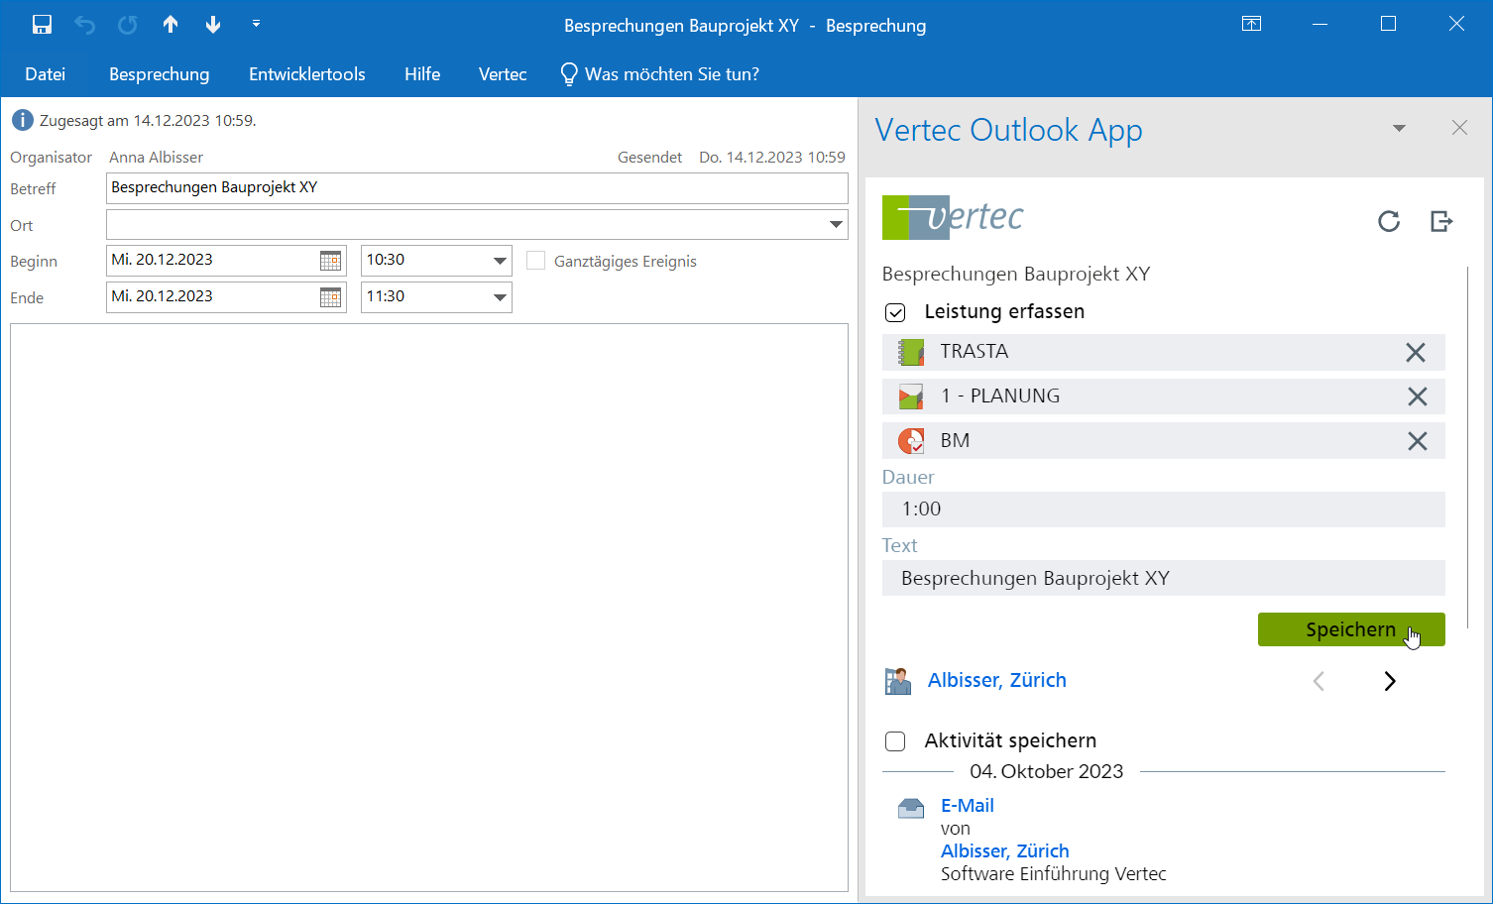Check the Ganztägiges Ereignis option
Image resolution: width=1493 pixels, height=904 pixels.
pyautogui.click(x=536, y=261)
